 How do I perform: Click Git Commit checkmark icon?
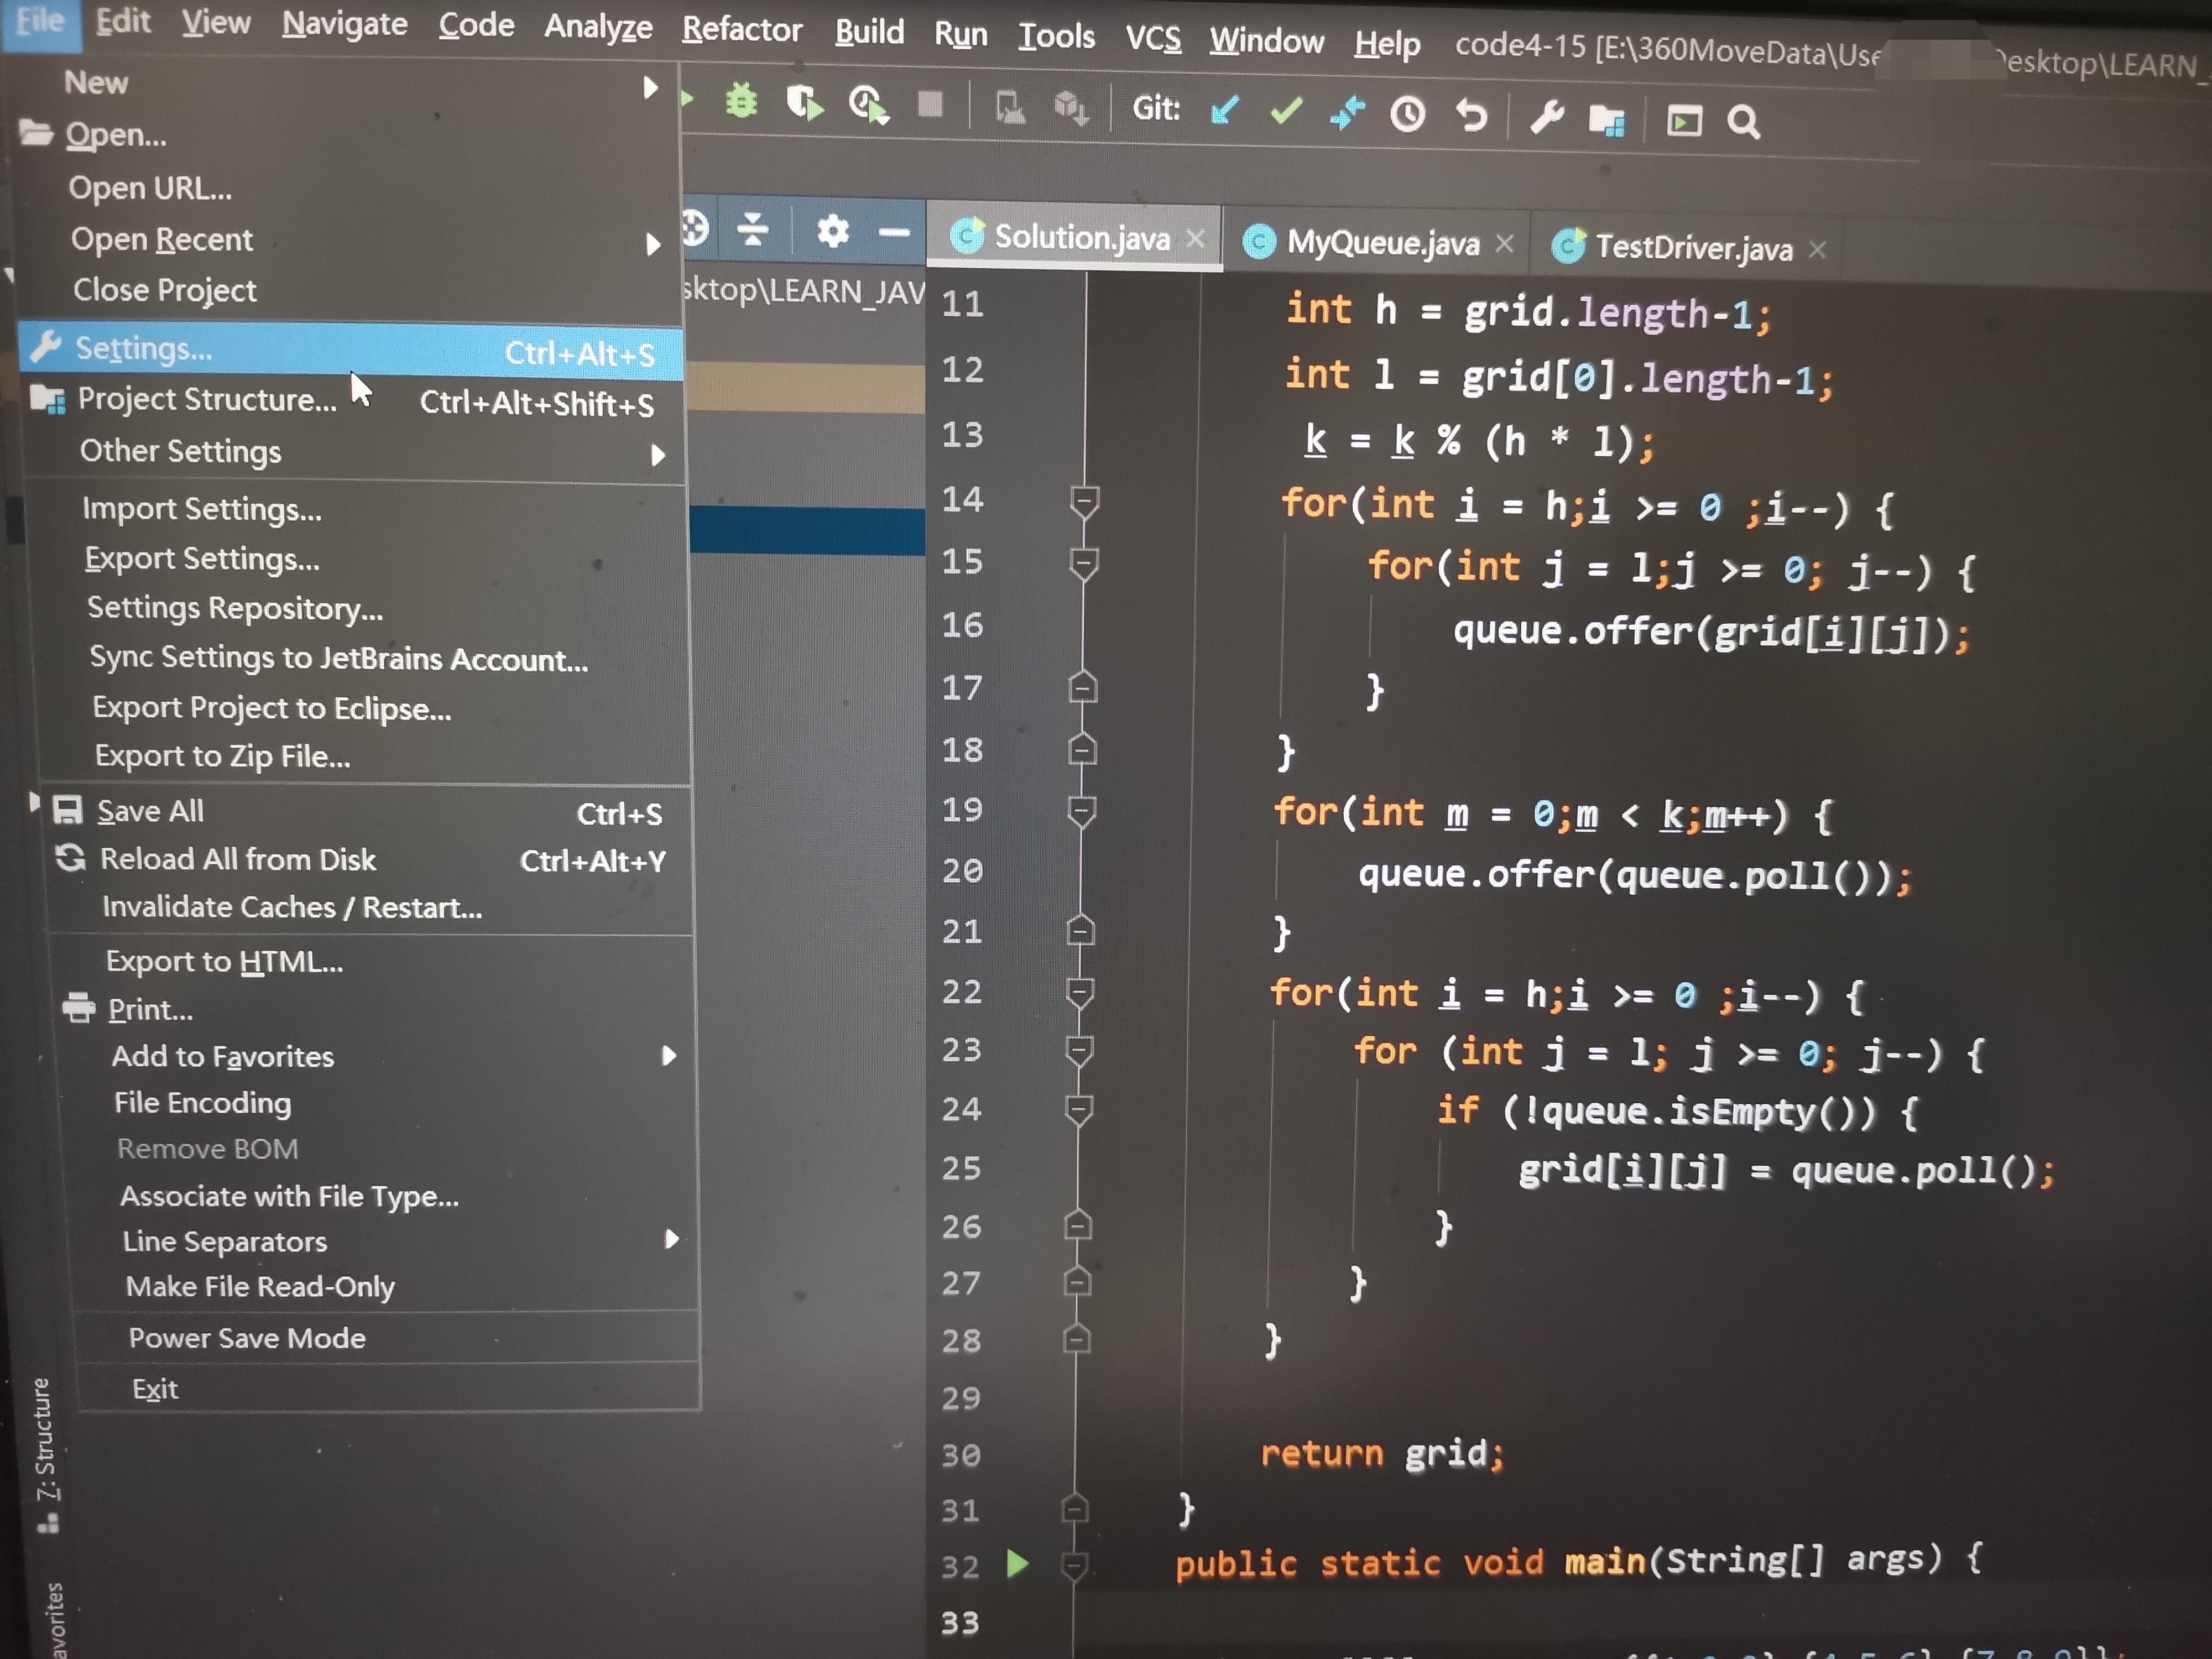[1286, 110]
